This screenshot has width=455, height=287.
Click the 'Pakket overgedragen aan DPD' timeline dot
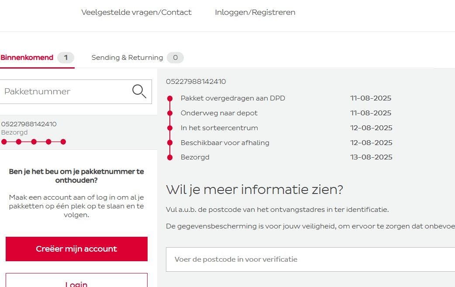click(170, 98)
